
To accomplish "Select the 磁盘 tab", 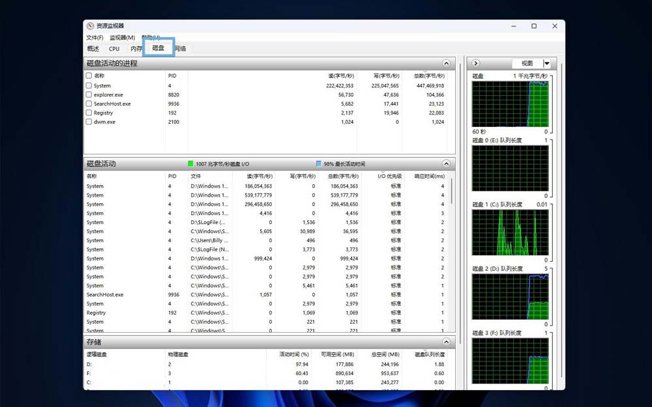I will [158, 48].
